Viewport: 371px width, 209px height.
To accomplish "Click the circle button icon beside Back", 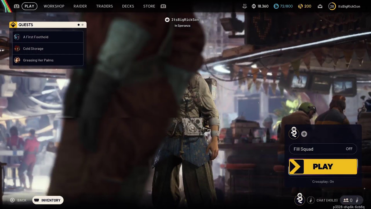I will click(x=12, y=200).
